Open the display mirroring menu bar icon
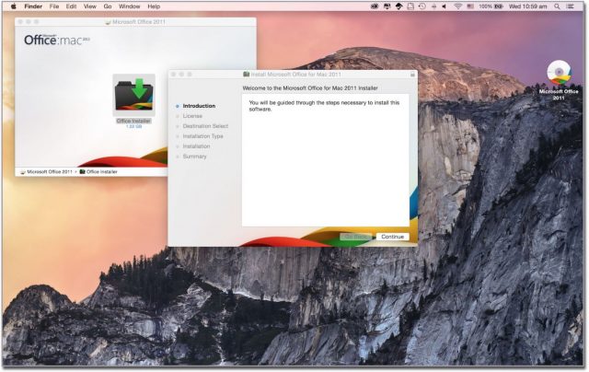The height and width of the screenshot is (372, 589). (387, 6)
